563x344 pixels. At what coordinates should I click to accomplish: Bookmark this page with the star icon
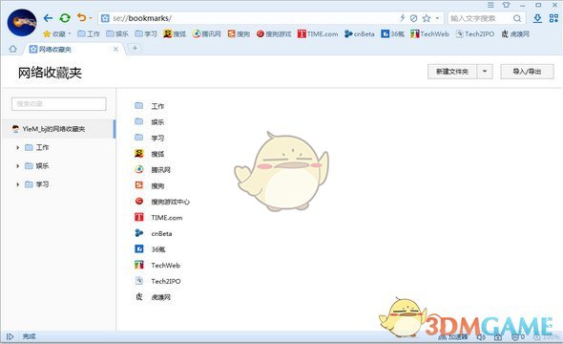(x=427, y=18)
